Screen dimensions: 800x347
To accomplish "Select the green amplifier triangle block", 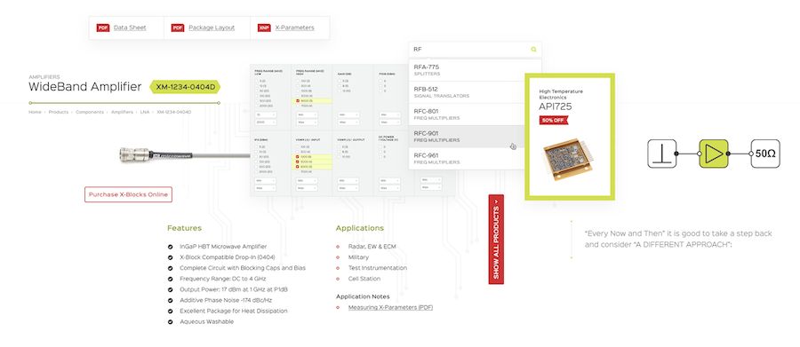I will tap(713, 154).
